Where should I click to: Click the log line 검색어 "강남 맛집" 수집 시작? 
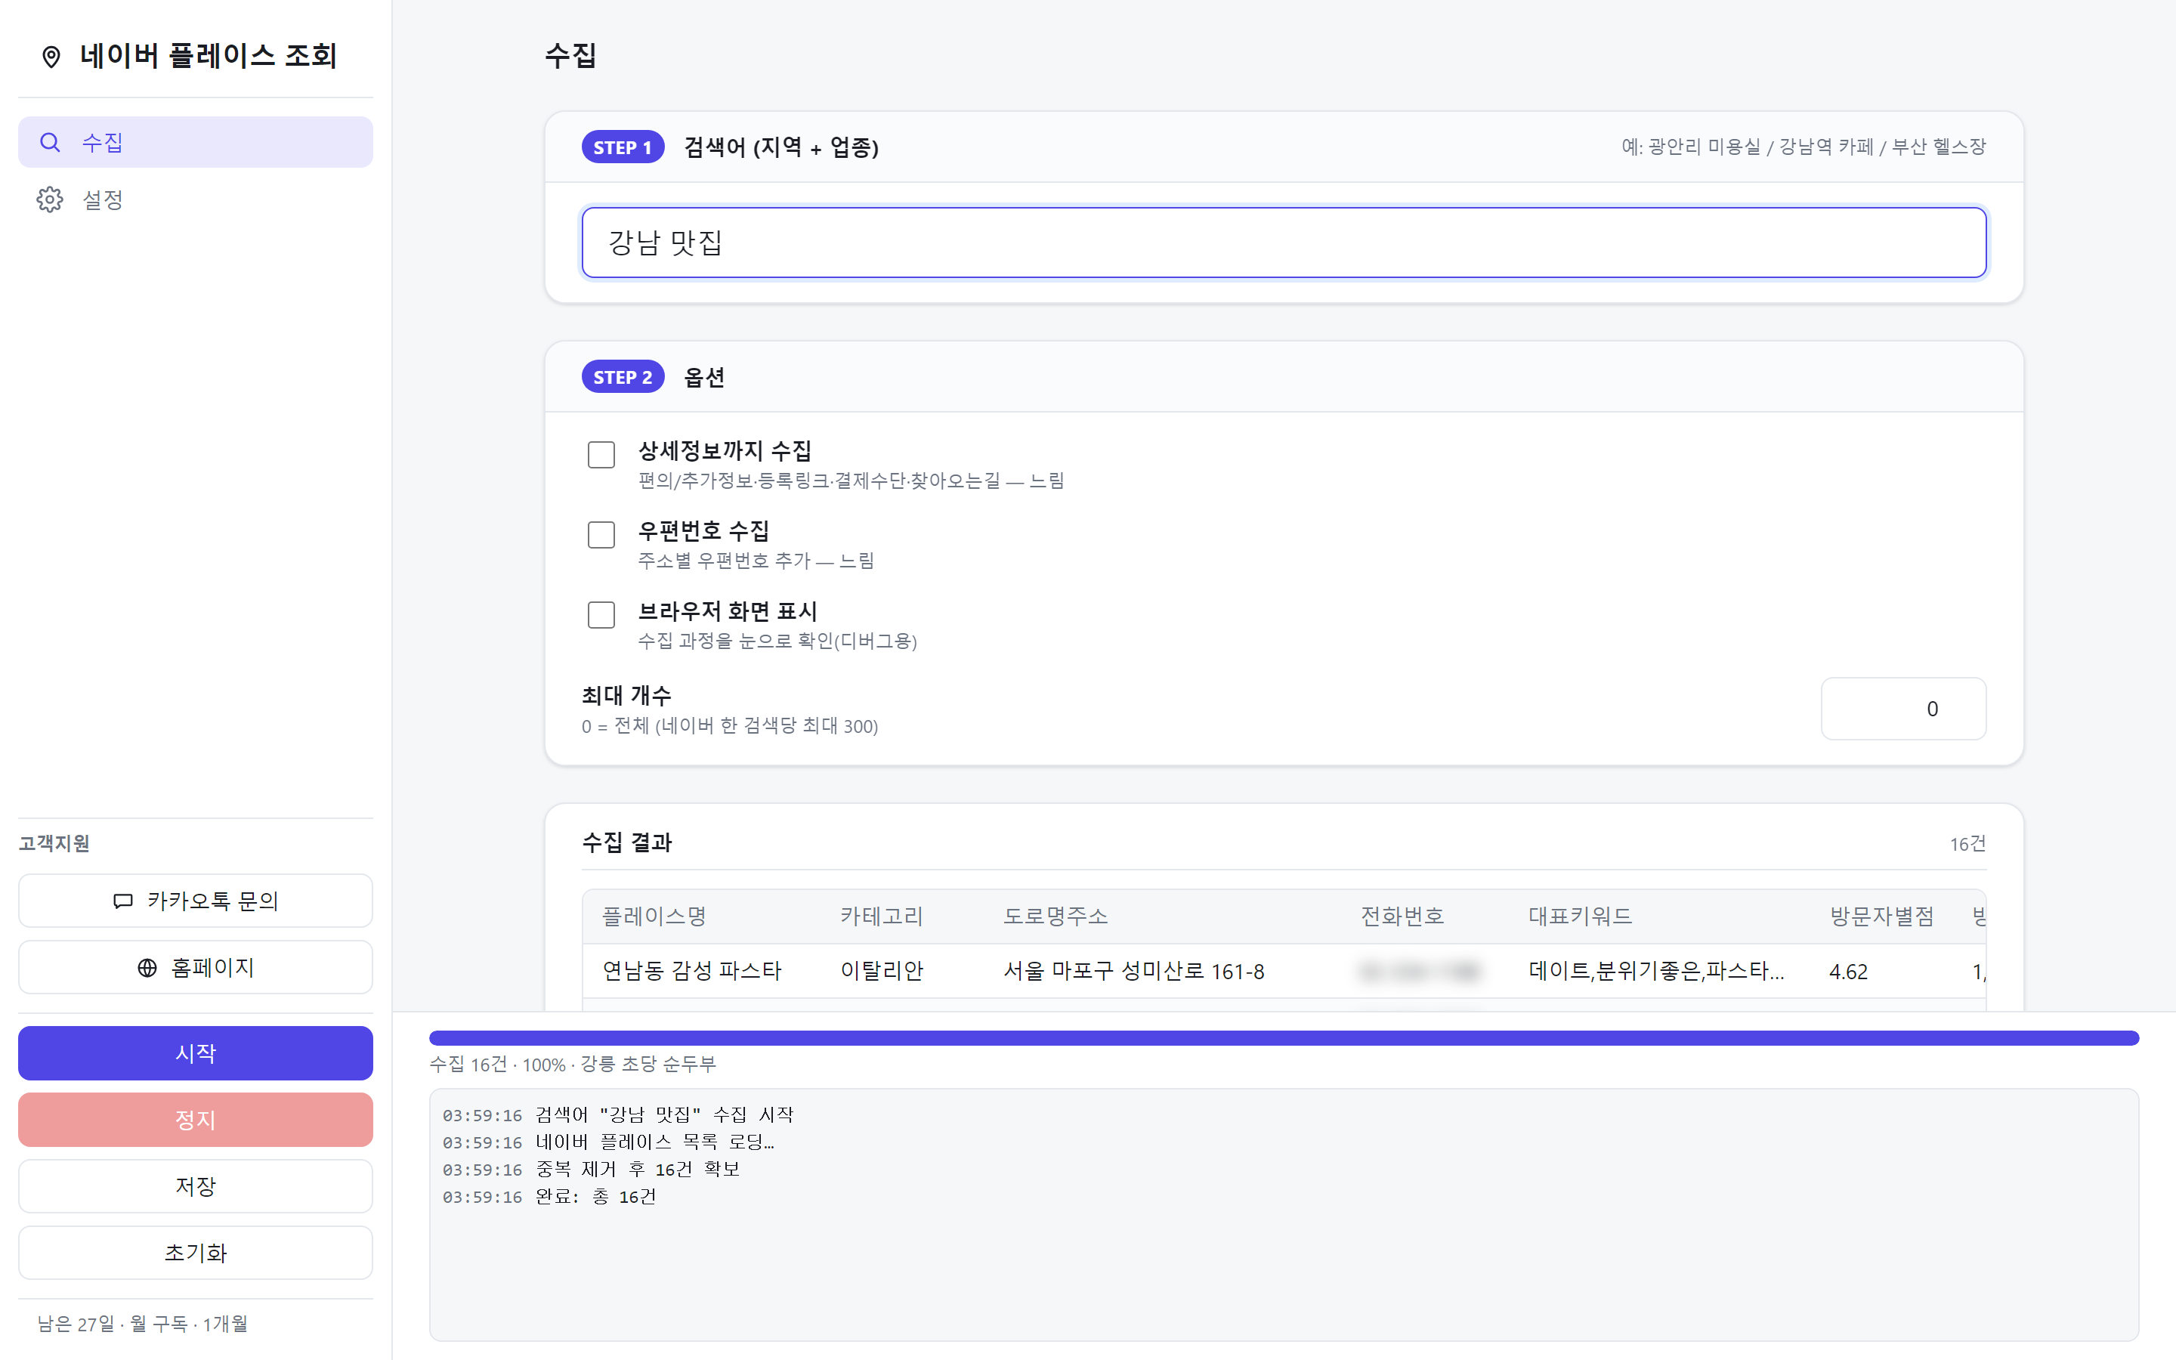pos(663,1115)
